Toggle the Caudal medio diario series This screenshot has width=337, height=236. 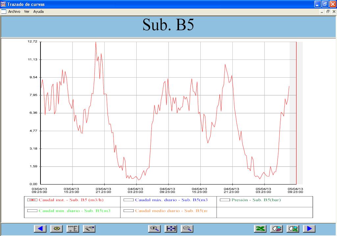(x=129, y=211)
